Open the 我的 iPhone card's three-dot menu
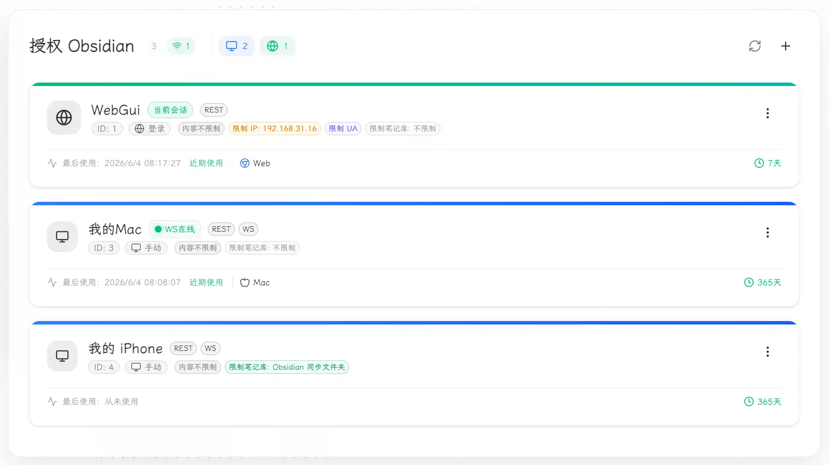This screenshot has width=830, height=465. [x=767, y=352]
